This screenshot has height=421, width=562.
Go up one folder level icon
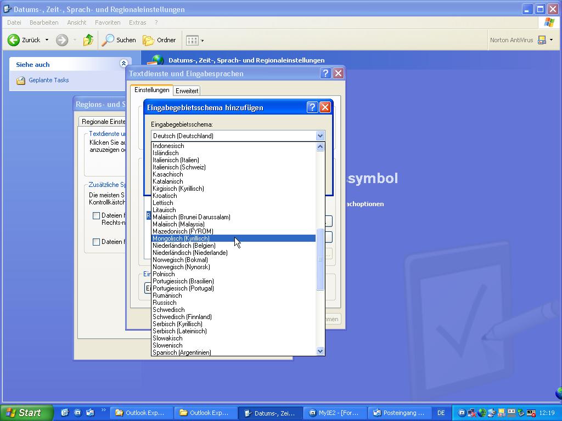click(88, 40)
